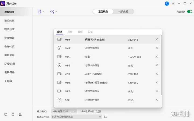Select 高清 720P 自定义3 preset

(x=95, y=39)
